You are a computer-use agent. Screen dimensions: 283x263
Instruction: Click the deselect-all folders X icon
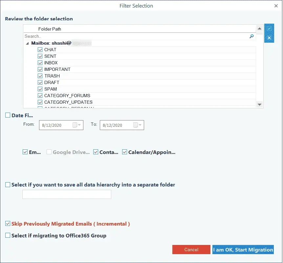click(x=269, y=38)
